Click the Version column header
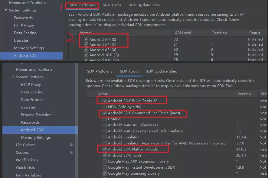The height and width of the screenshot is (178, 268). pos(244,94)
